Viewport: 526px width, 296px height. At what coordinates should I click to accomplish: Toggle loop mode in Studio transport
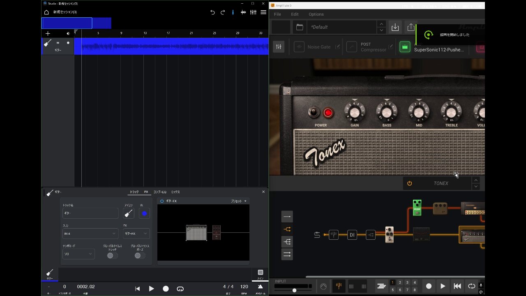[x=180, y=289]
